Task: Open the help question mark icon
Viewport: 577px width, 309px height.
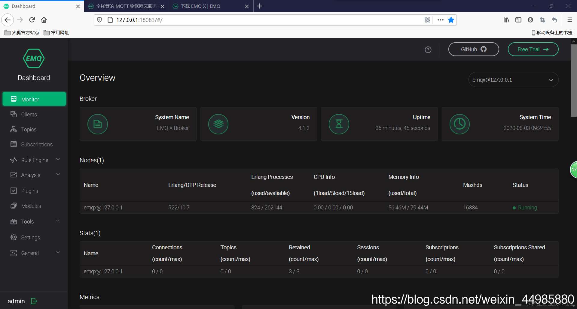Action: tap(428, 50)
